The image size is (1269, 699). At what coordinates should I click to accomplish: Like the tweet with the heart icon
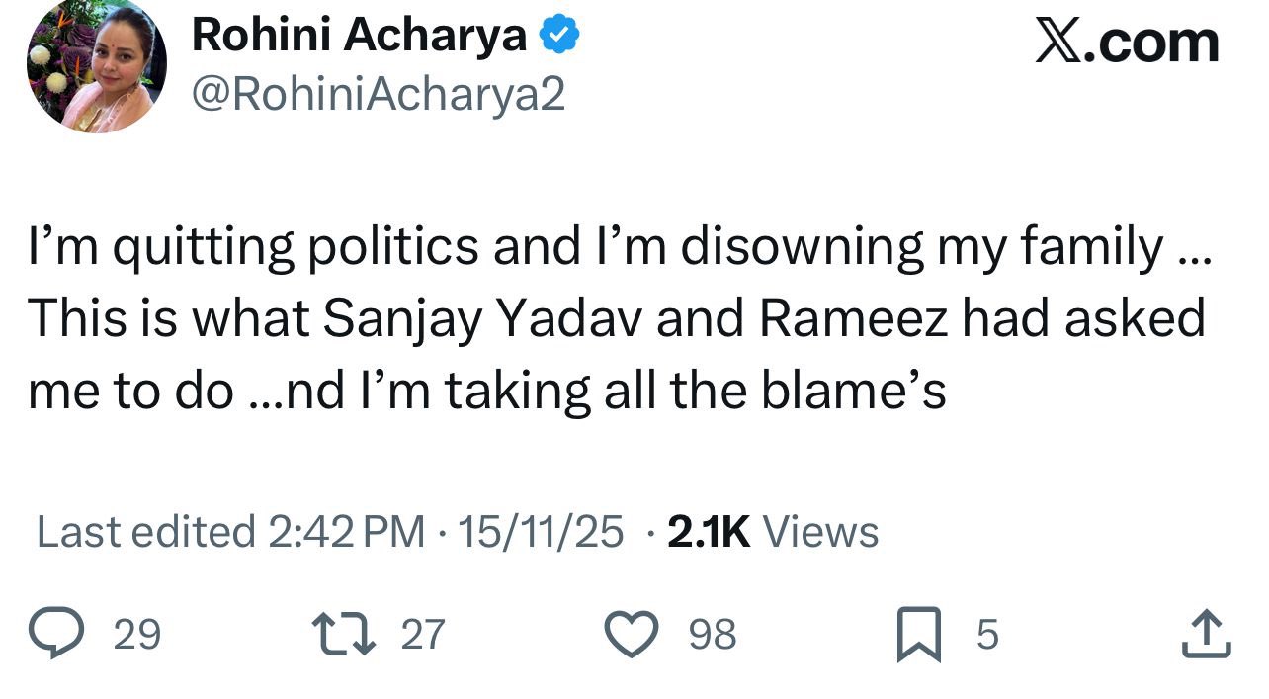click(x=631, y=634)
